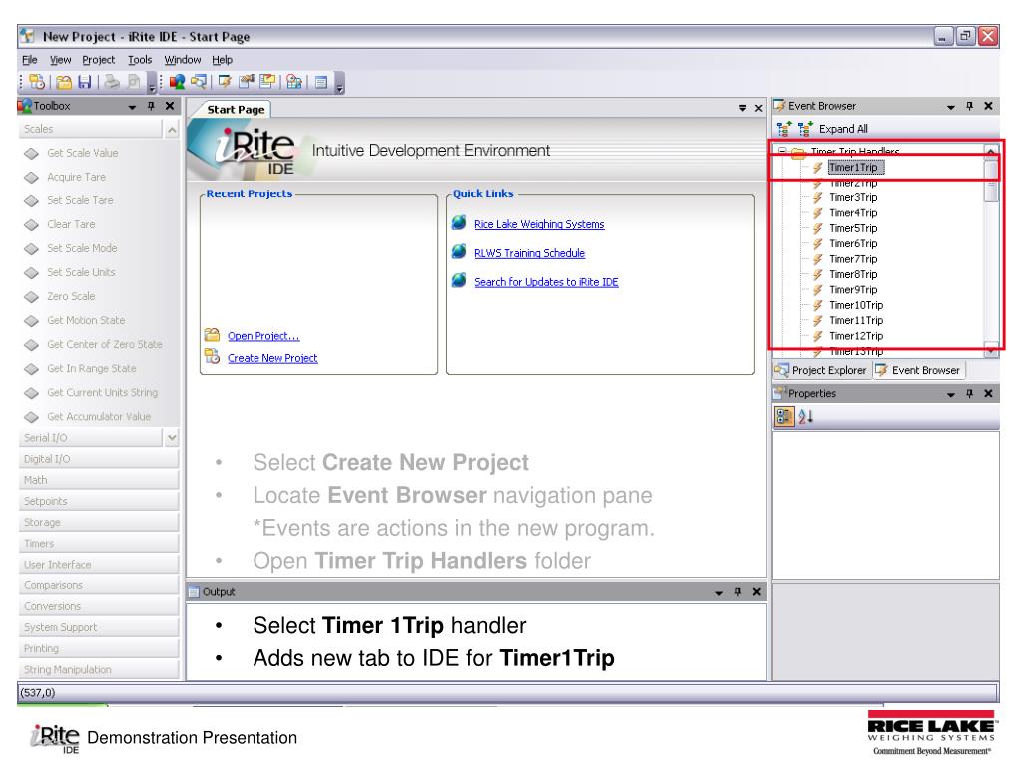Select the Zero Scale toolbox item

pyautogui.click(x=71, y=296)
